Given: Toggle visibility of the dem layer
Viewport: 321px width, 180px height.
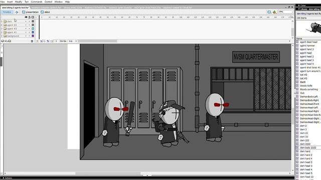Looking at the screenshot, I should 26,21.
